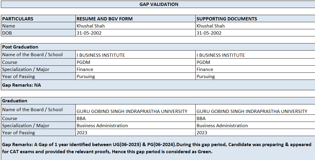Screen dimensions: 315x160
Task: Select the CAT exams gap remarks cell
Action: click(x=158, y=148)
